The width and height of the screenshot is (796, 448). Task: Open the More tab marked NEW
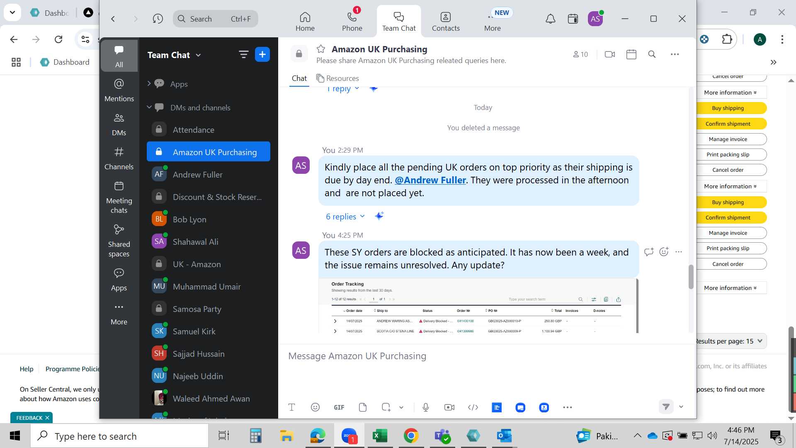[493, 22]
